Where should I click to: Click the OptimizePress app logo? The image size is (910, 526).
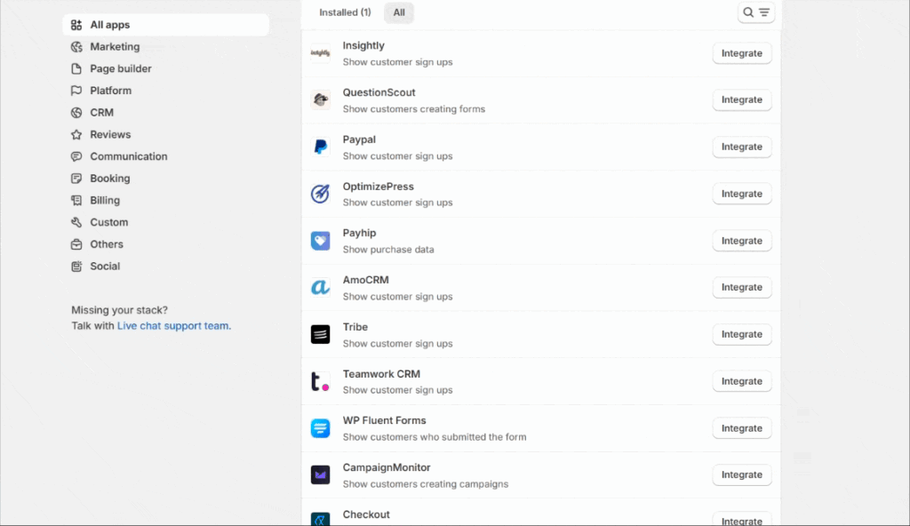(x=320, y=194)
